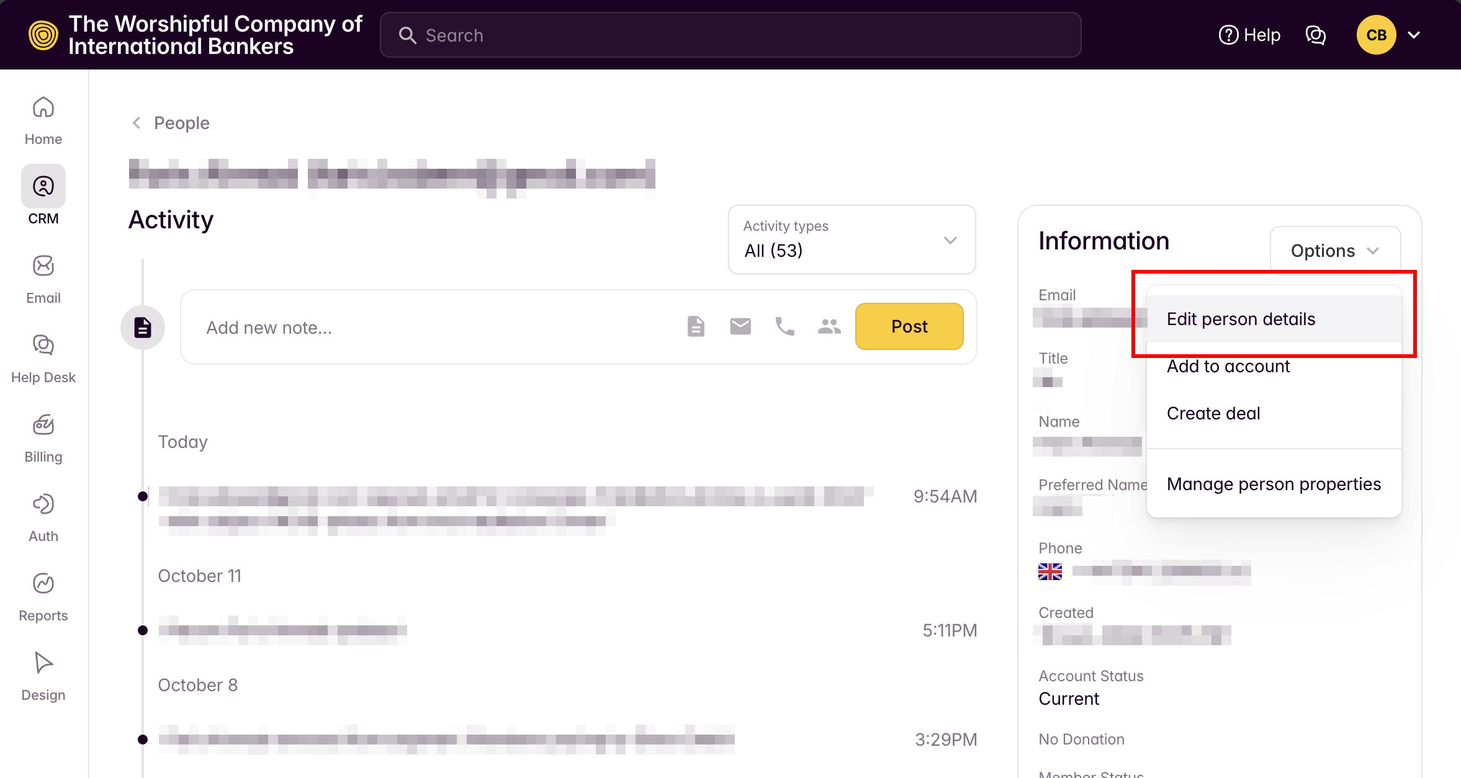Open Reports from the sidebar

(43, 596)
